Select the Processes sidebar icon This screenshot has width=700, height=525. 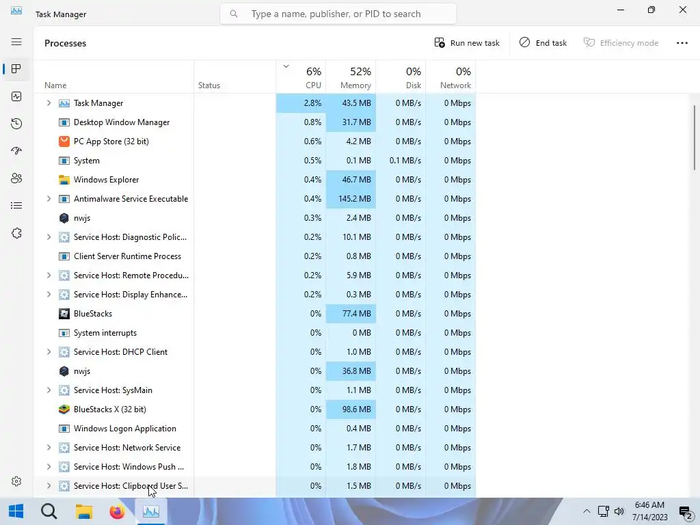(x=16, y=69)
